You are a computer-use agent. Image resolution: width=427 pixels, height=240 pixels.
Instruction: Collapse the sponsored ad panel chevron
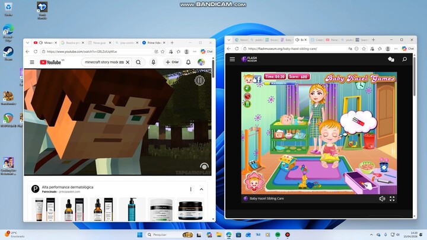coord(201,189)
